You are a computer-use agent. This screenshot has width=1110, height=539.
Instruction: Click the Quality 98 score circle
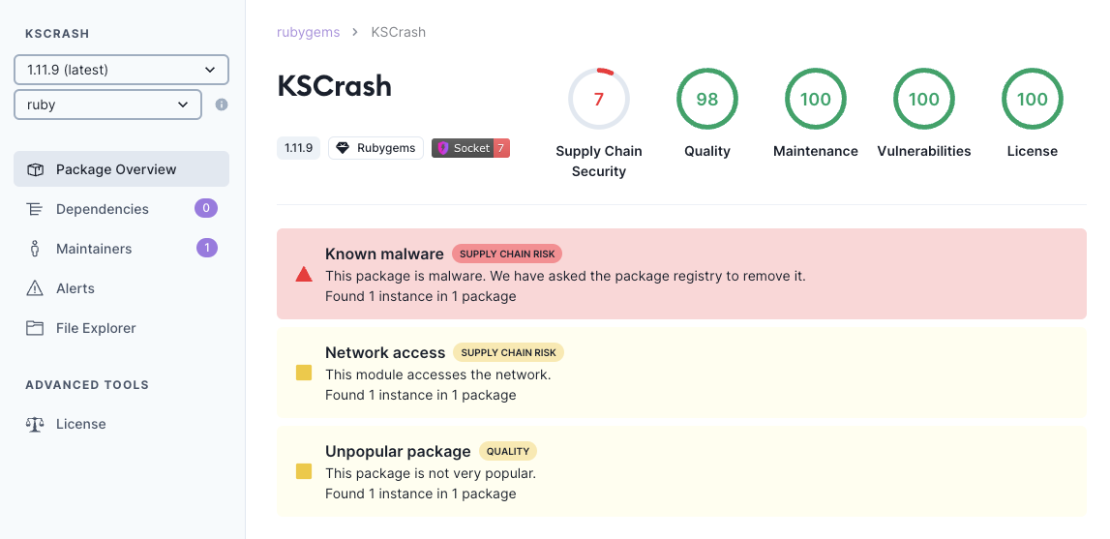point(706,99)
